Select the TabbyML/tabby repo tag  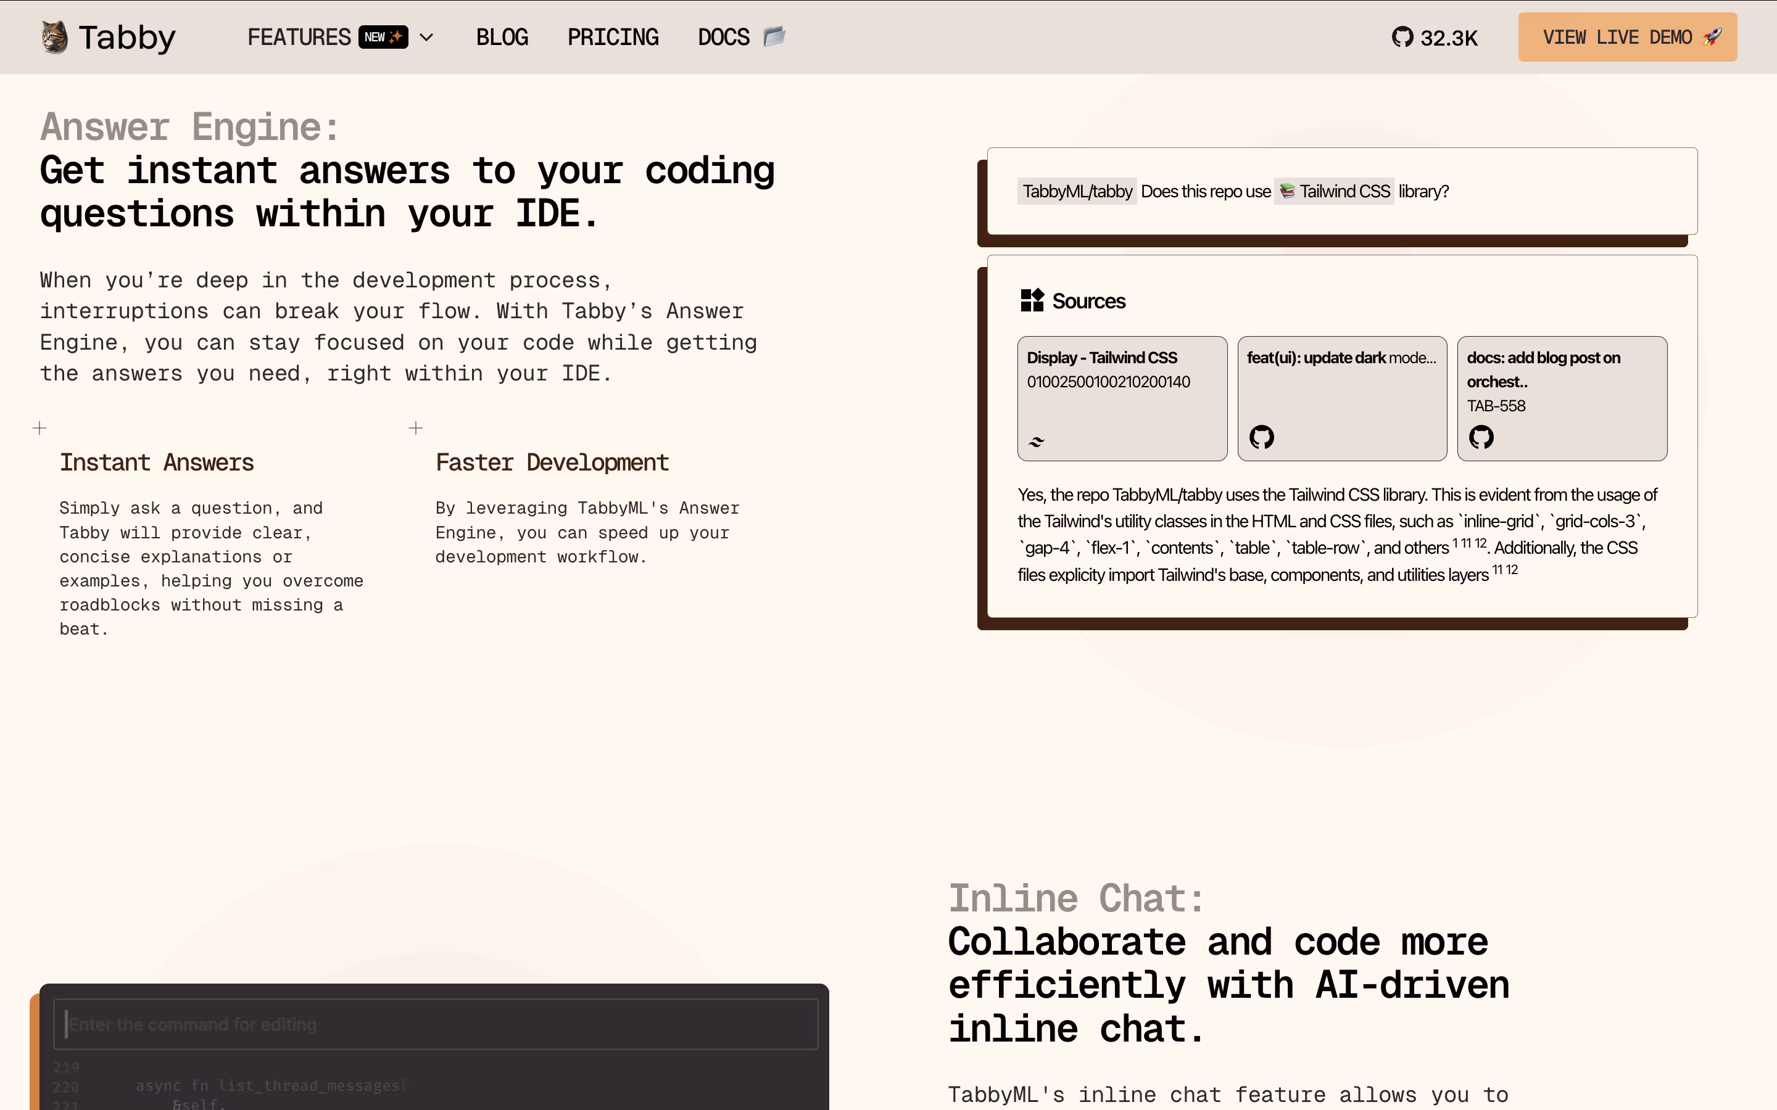(1077, 192)
